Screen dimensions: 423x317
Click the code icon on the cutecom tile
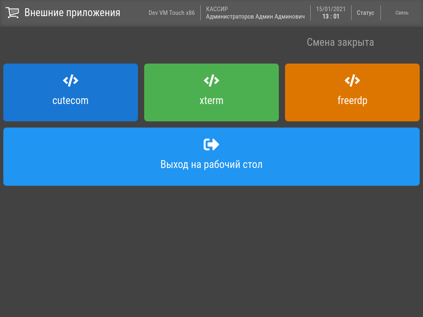71,80
